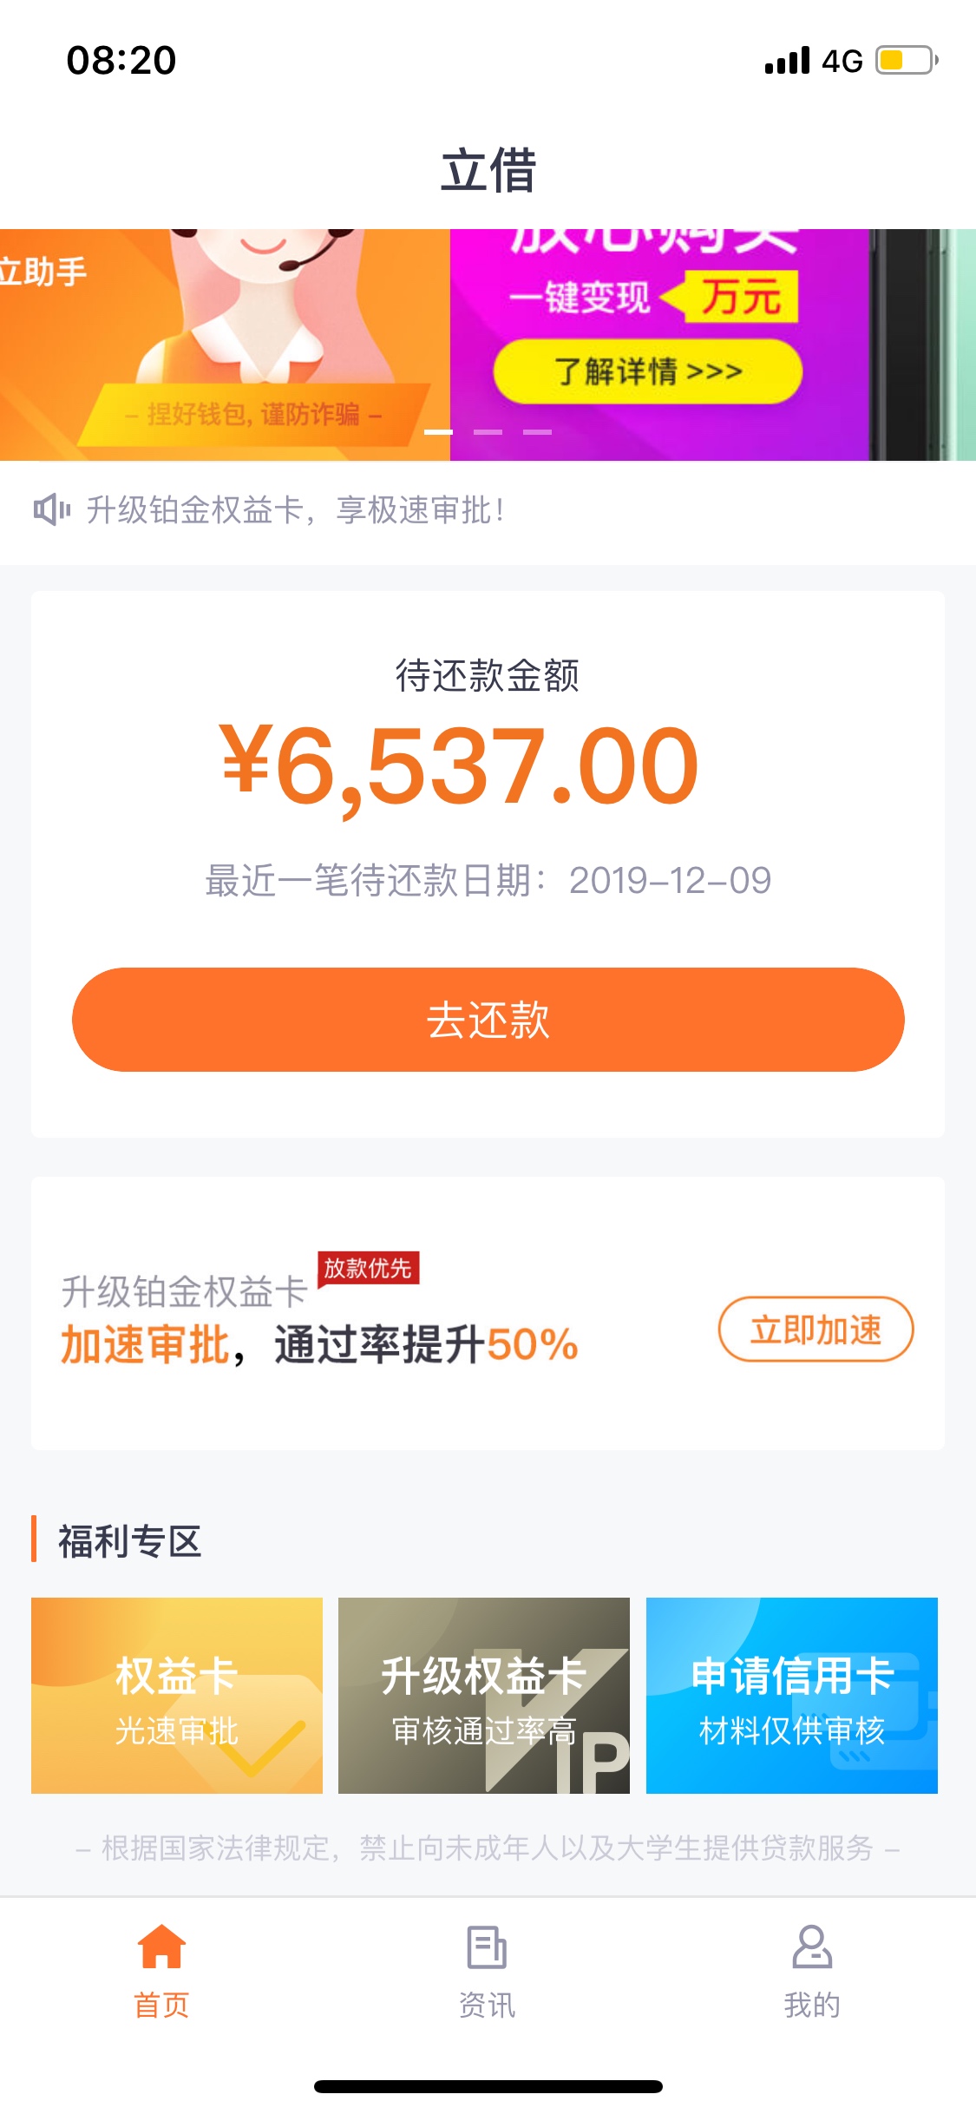This screenshot has height=2114, width=976.
Task: Tap the 加速审批 promotion text
Action: click(x=145, y=1344)
